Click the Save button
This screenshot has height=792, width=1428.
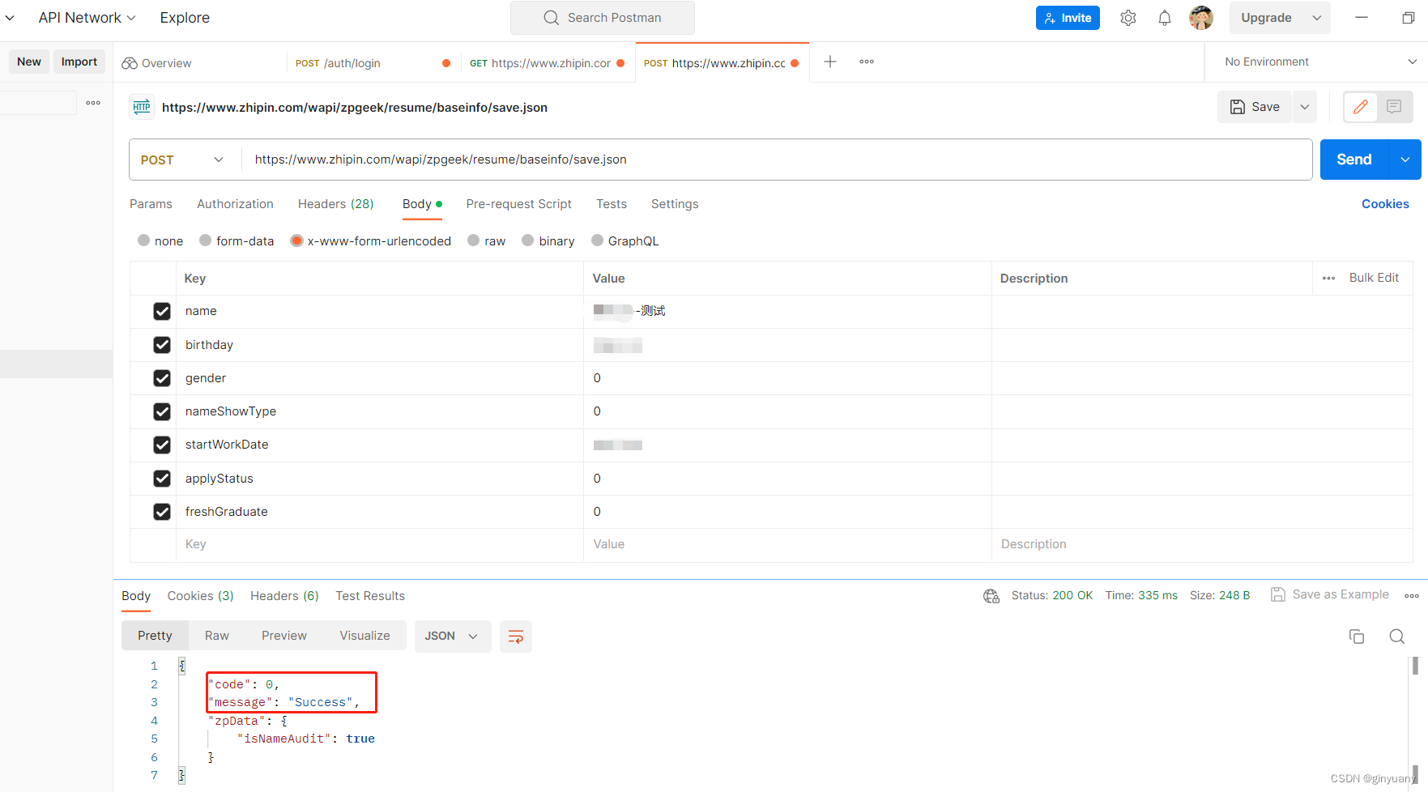[x=1255, y=107]
